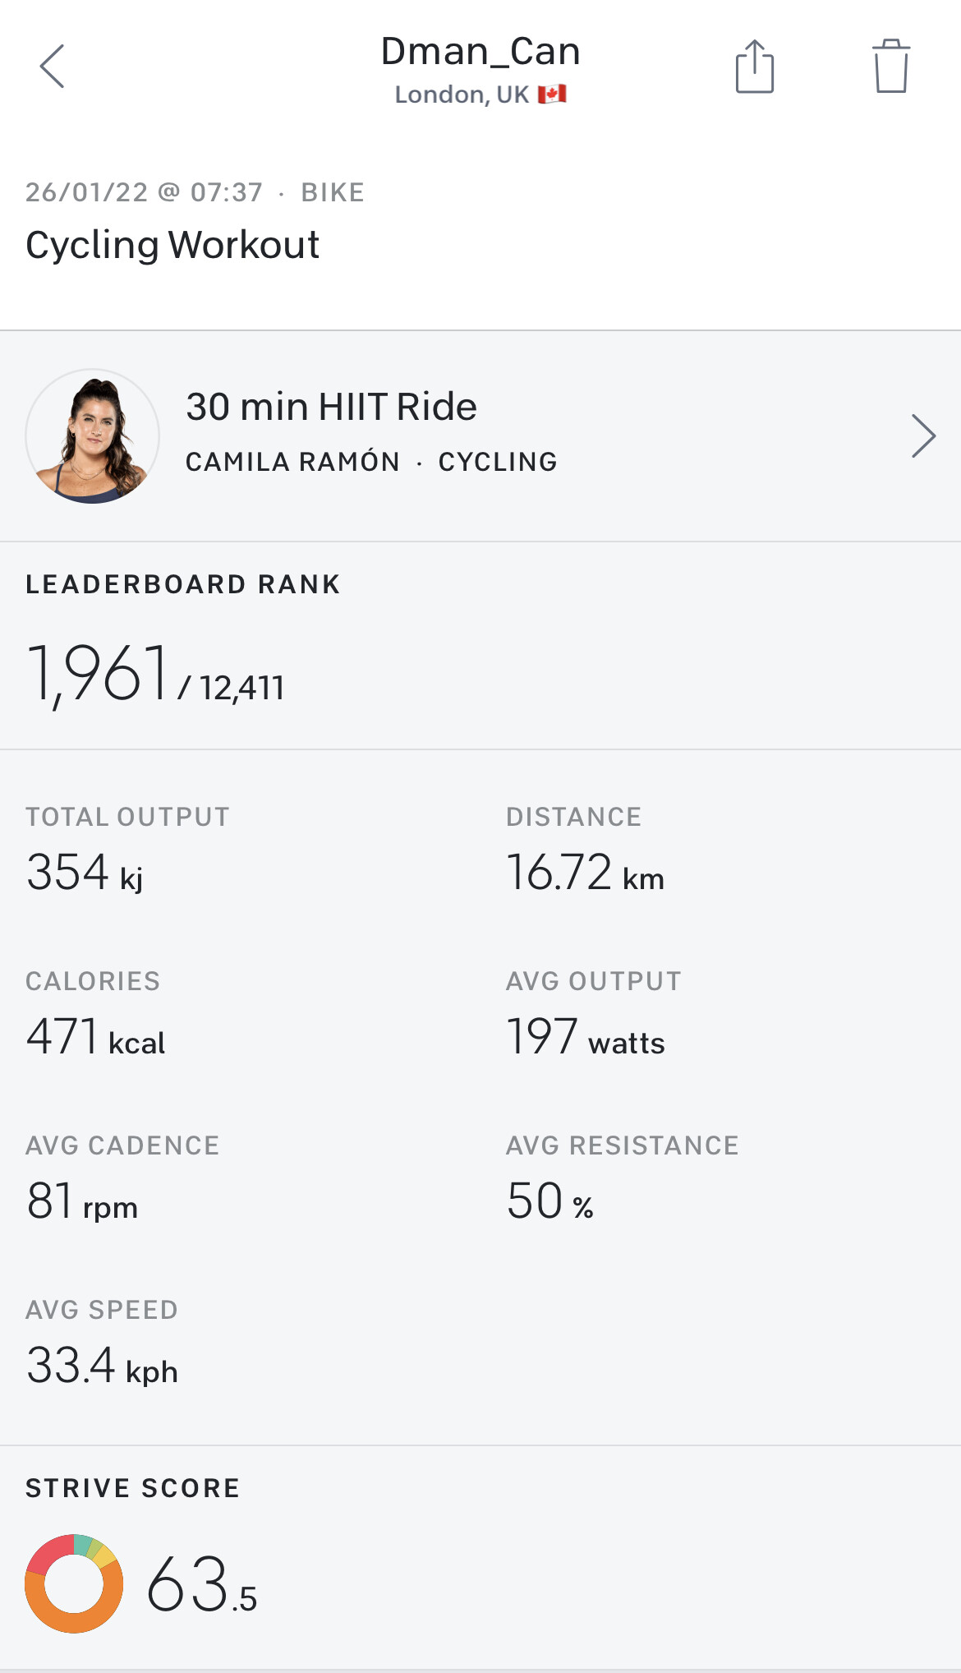
Task: Open the share workout icon
Action: pos(754,67)
